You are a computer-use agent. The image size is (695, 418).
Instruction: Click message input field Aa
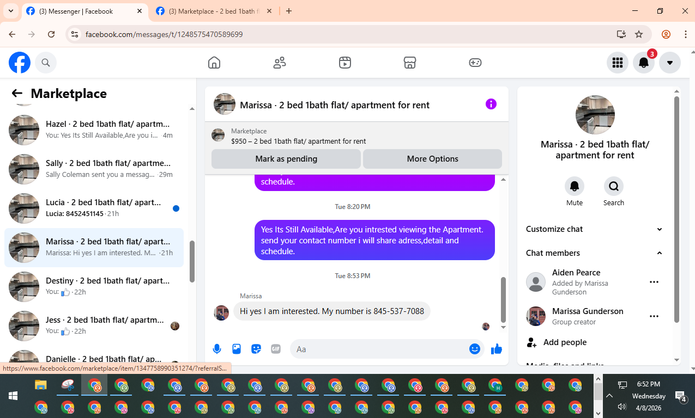click(380, 349)
